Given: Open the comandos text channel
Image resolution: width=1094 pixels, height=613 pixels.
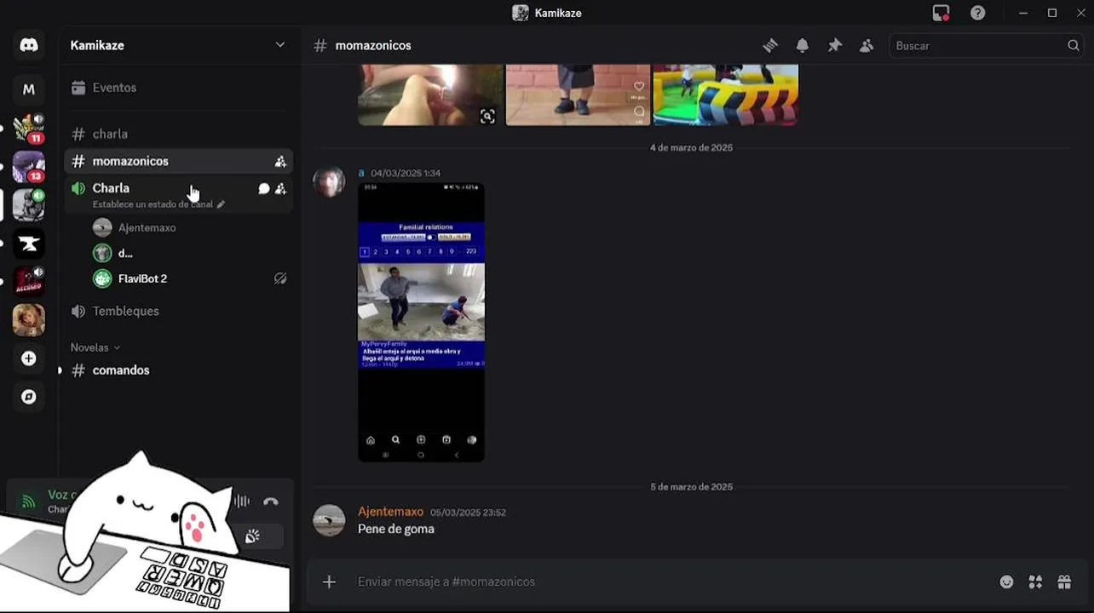Looking at the screenshot, I should tap(178, 370).
